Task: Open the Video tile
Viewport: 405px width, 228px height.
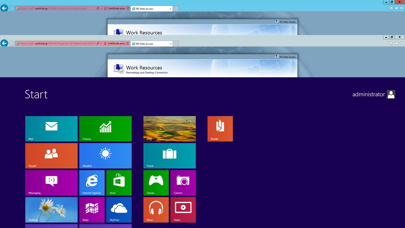Action: click(x=183, y=210)
